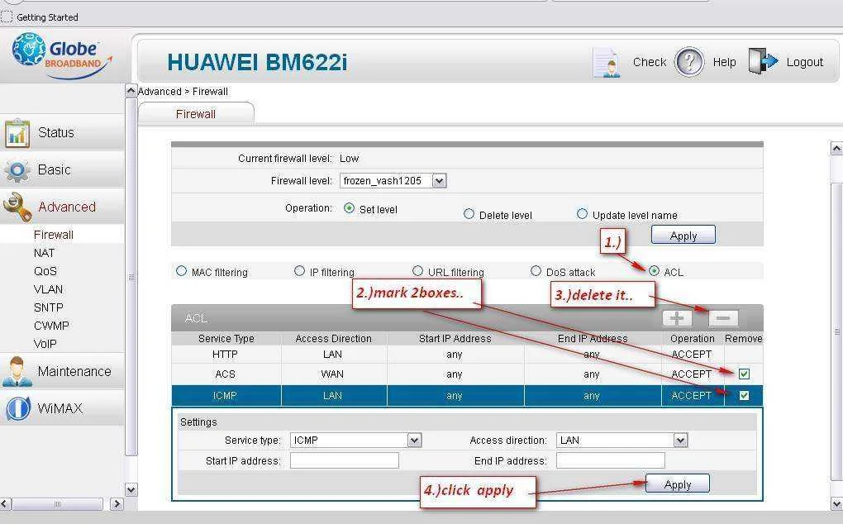Click the Status chart icon
Viewport: 843px width, 524px height.
pyautogui.click(x=17, y=133)
